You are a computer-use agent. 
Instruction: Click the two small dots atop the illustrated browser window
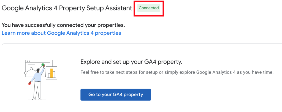(28, 61)
